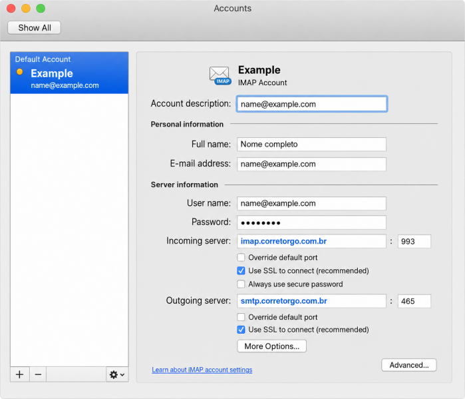Enable Override default port for incoming server

pos(241,257)
